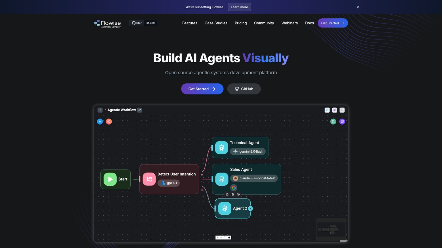Open the purple chat icon

[x=342, y=121]
